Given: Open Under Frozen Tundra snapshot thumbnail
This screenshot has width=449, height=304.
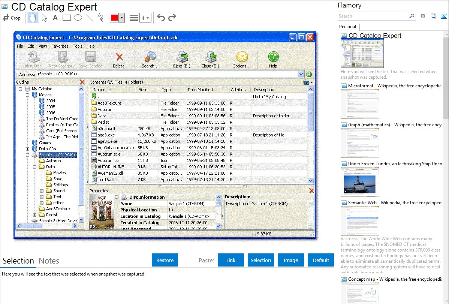Looking at the screenshot, I should click(360, 182).
